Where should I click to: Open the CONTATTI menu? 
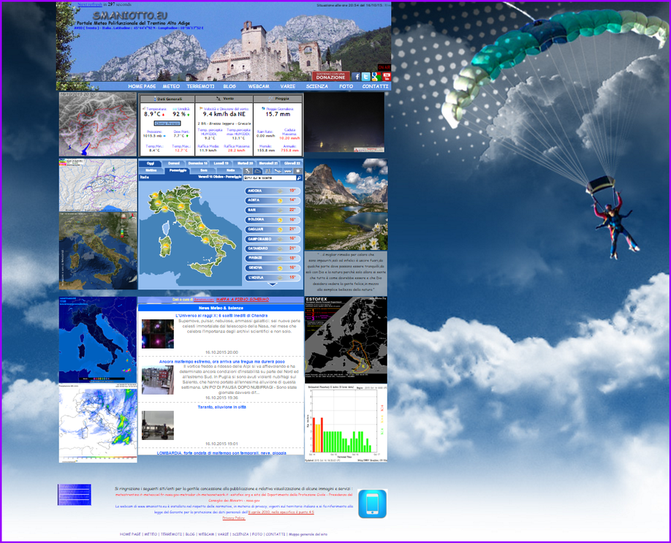tap(375, 86)
